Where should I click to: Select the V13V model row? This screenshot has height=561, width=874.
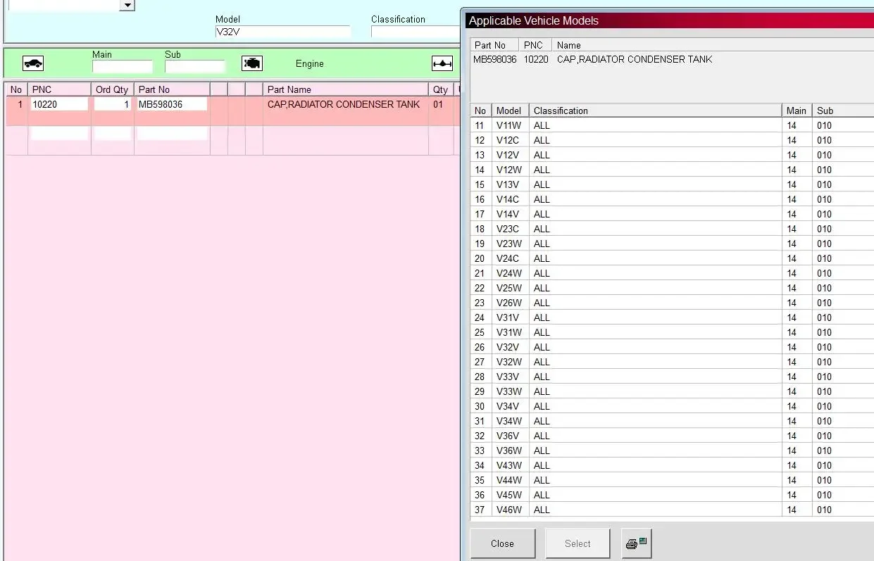click(672, 184)
